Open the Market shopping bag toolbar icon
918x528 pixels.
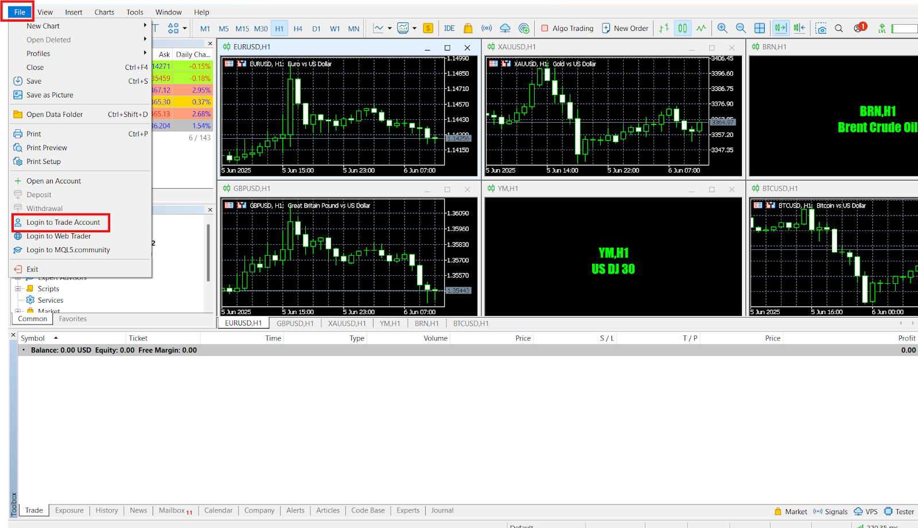point(468,28)
